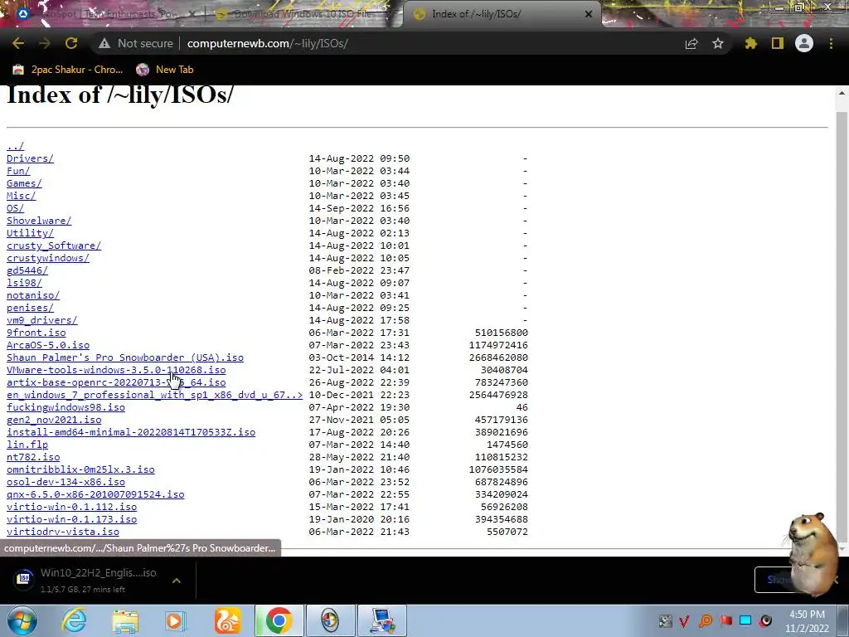Download virtio-win-0.1.173.iso
The height and width of the screenshot is (637, 849).
[x=71, y=519]
